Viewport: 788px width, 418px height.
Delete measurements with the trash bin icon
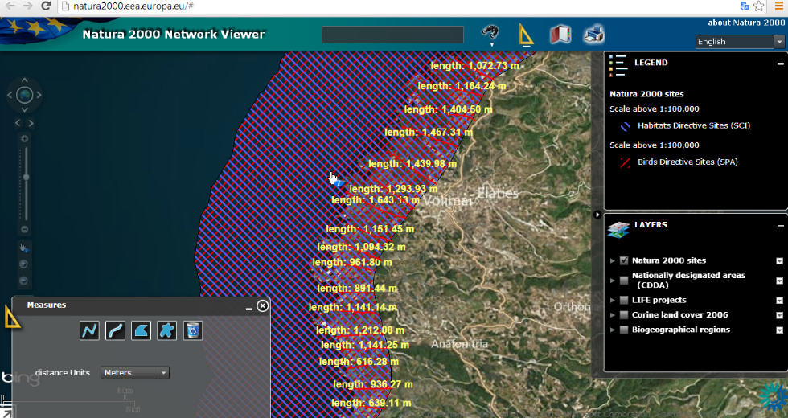point(192,330)
